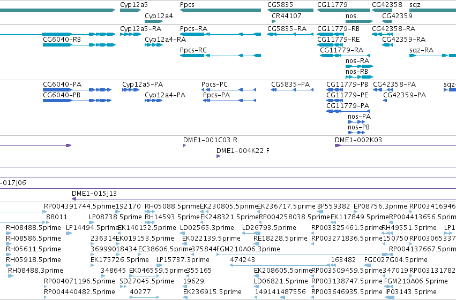Image resolution: width=456 pixels, height=300 pixels.
Task: Click the IP03143.5prime EST
Action: [390, 297]
